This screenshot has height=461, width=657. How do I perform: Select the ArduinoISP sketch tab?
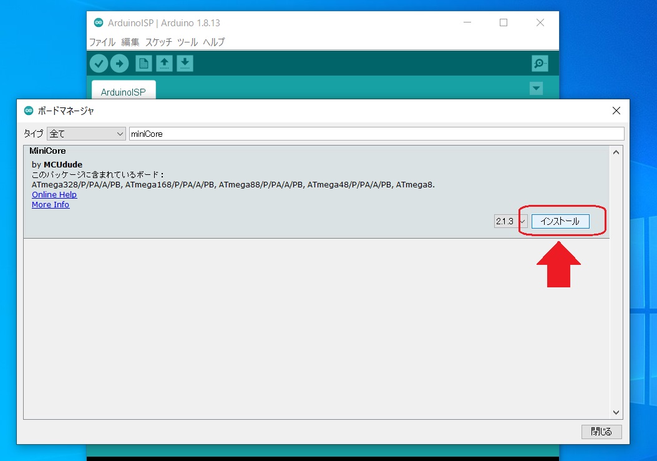click(124, 91)
